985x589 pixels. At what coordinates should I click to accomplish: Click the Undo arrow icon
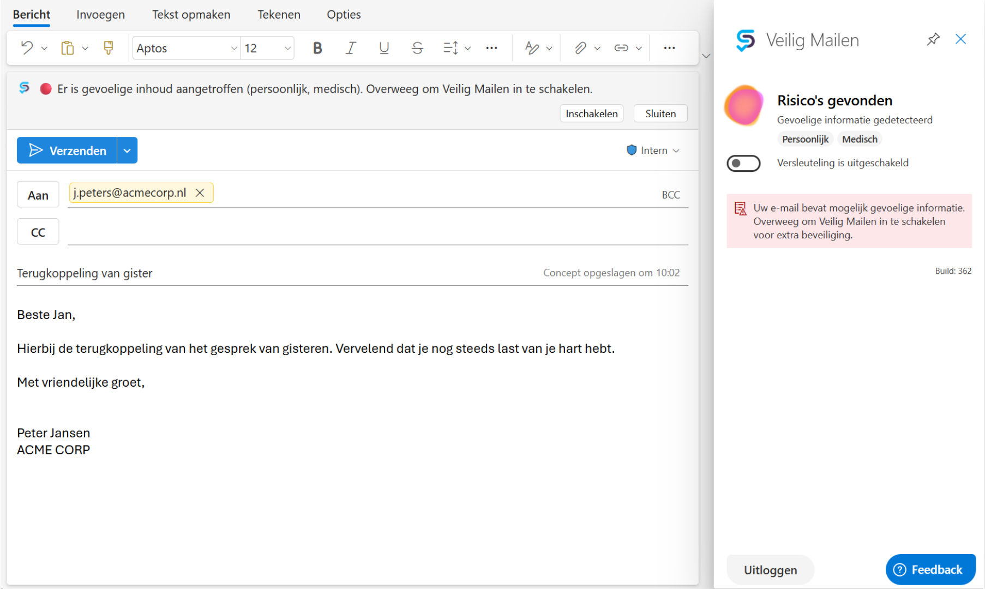tap(27, 48)
